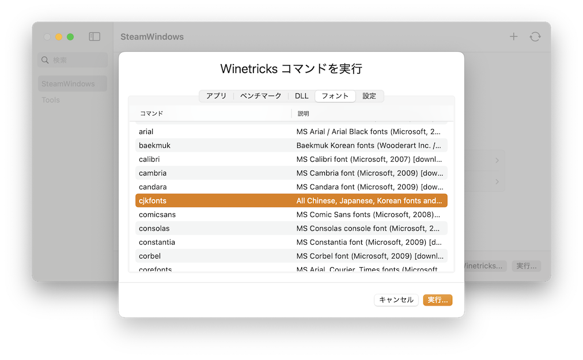This screenshot has width=583, height=360.
Task: Toggle the sidebar icon in SteamWindows window
Action: 94,36
